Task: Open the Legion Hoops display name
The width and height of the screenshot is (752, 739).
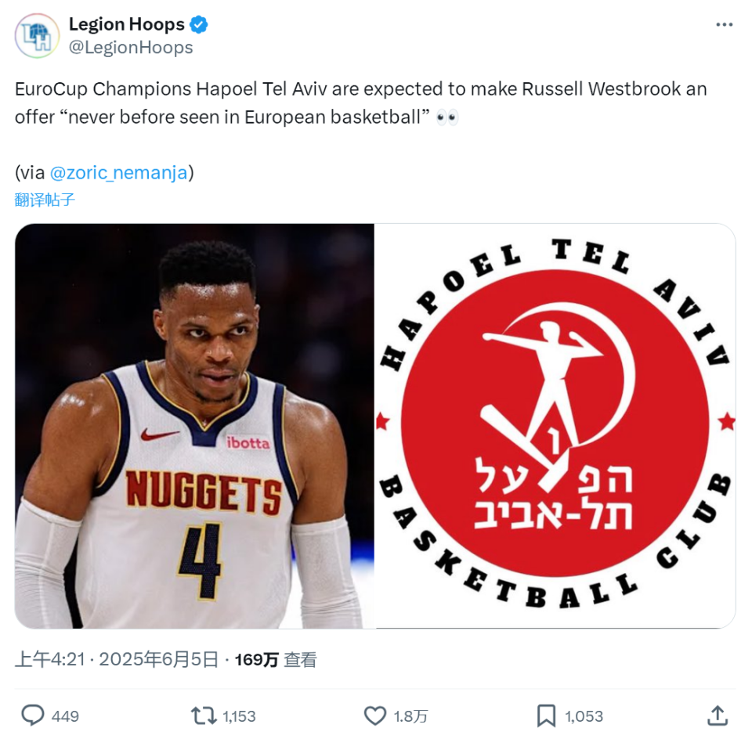Action: coord(127,24)
